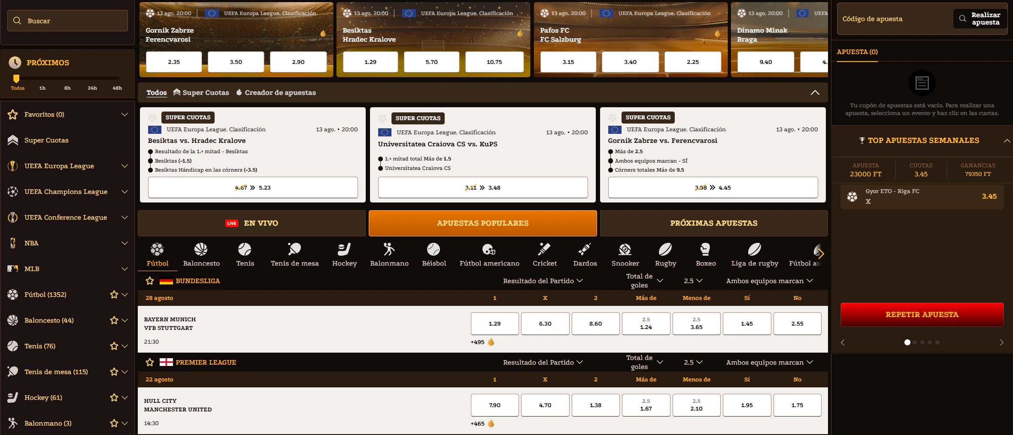This screenshot has width=1013, height=435.
Task: Click the fire icon next to +465
Action: point(491,423)
